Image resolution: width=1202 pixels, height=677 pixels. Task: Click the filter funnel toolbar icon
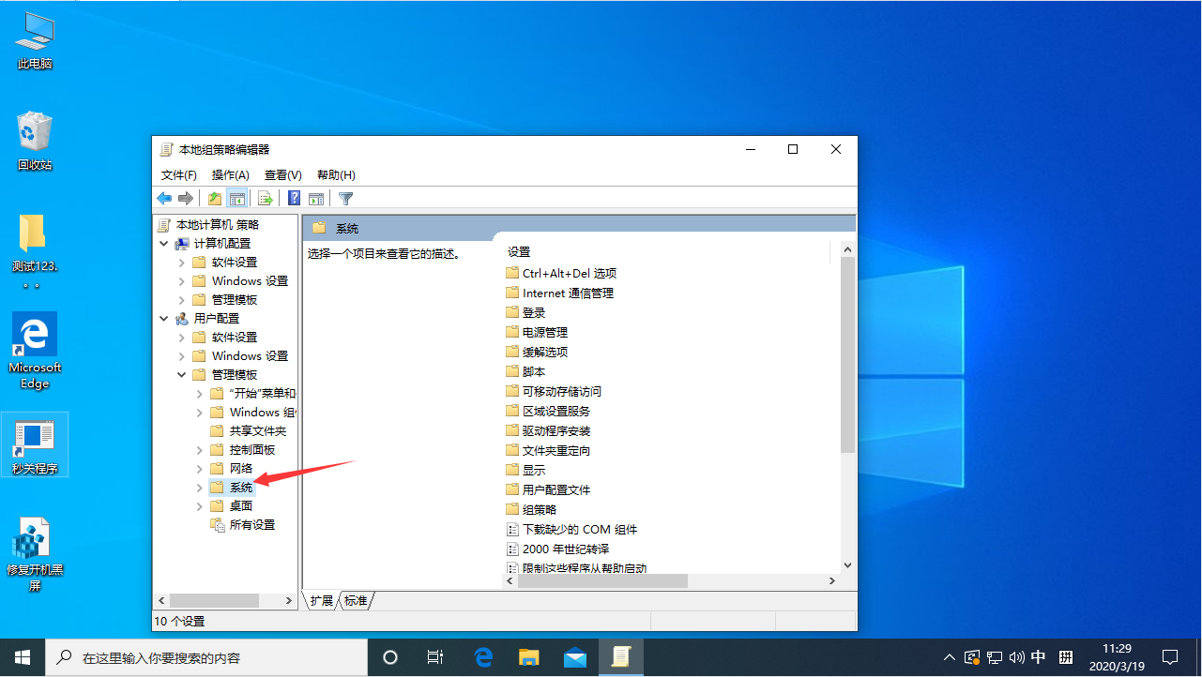coord(345,198)
